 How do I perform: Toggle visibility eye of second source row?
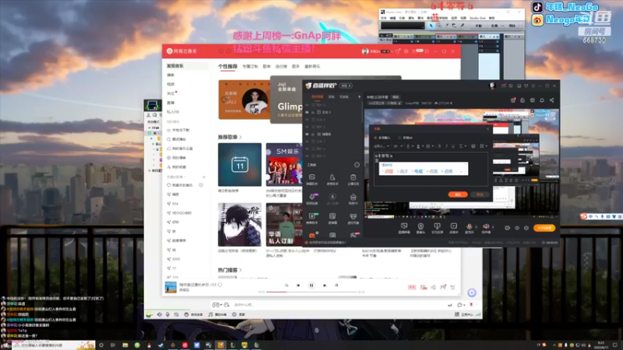point(307,112)
